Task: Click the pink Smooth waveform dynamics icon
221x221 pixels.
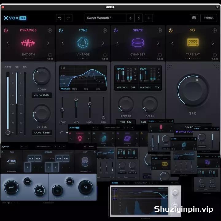Action: coord(28,43)
